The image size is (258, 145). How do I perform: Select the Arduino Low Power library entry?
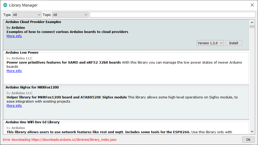tap(126, 68)
